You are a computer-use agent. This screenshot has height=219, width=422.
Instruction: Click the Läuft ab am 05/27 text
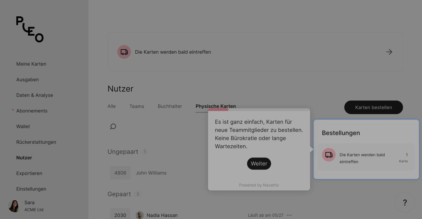pos(265,215)
